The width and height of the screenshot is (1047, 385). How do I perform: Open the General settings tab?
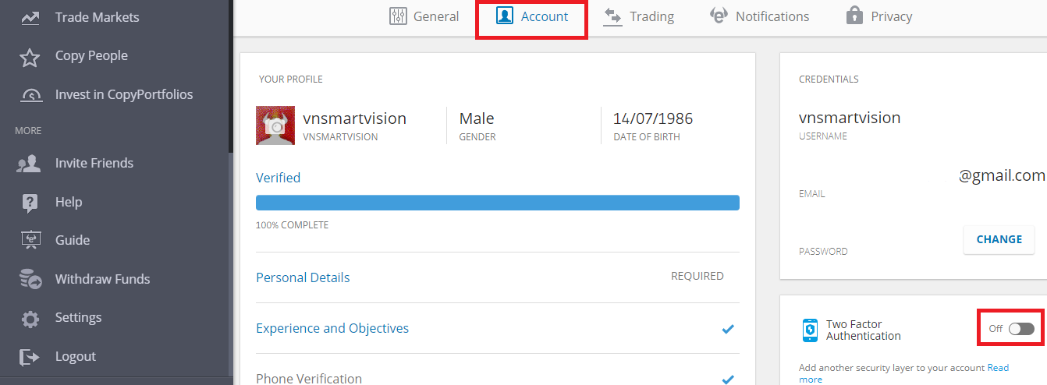pyautogui.click(x=424, y=16)
